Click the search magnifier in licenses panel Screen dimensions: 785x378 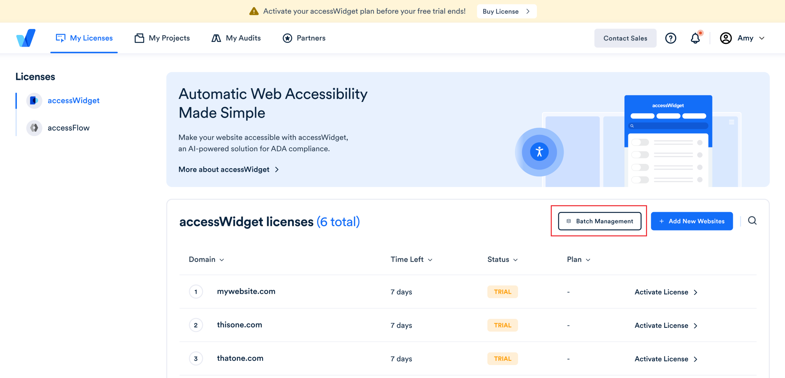(x=752, y=221)
